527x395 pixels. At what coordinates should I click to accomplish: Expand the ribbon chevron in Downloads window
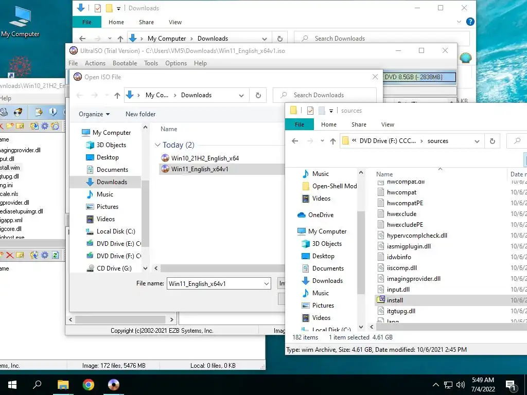pos(459,22)
